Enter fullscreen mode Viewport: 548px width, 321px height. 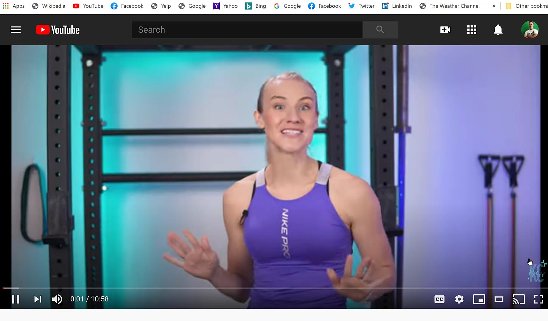[538, 299]
